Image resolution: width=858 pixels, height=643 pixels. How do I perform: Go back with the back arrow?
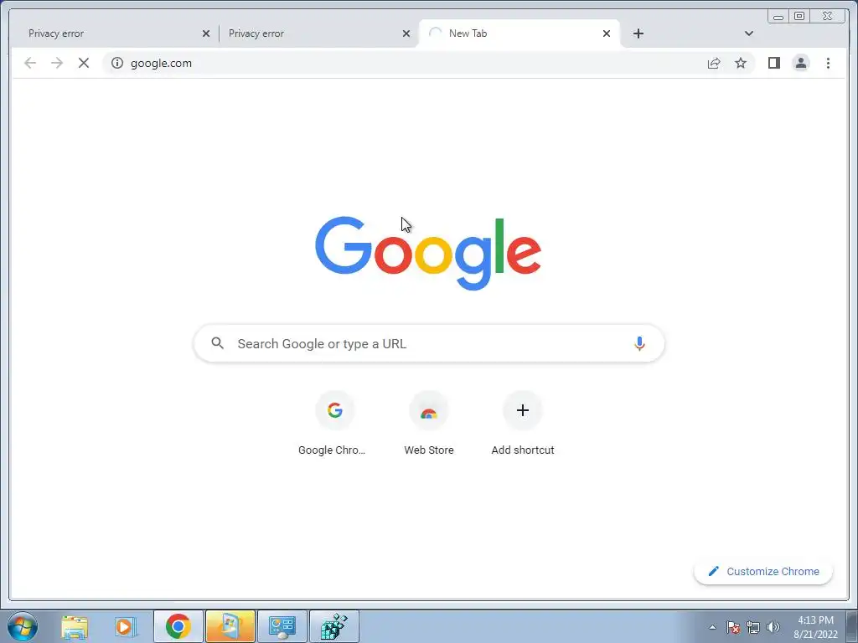[30, 63]
